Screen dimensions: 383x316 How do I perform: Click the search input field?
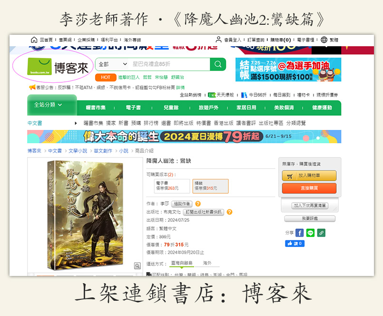point(169,64)
